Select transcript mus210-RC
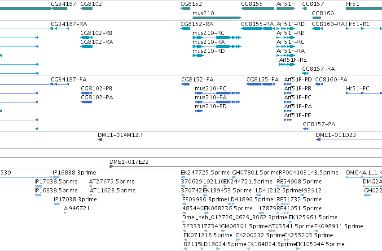382x251 pixels. [x=209, y=33]
